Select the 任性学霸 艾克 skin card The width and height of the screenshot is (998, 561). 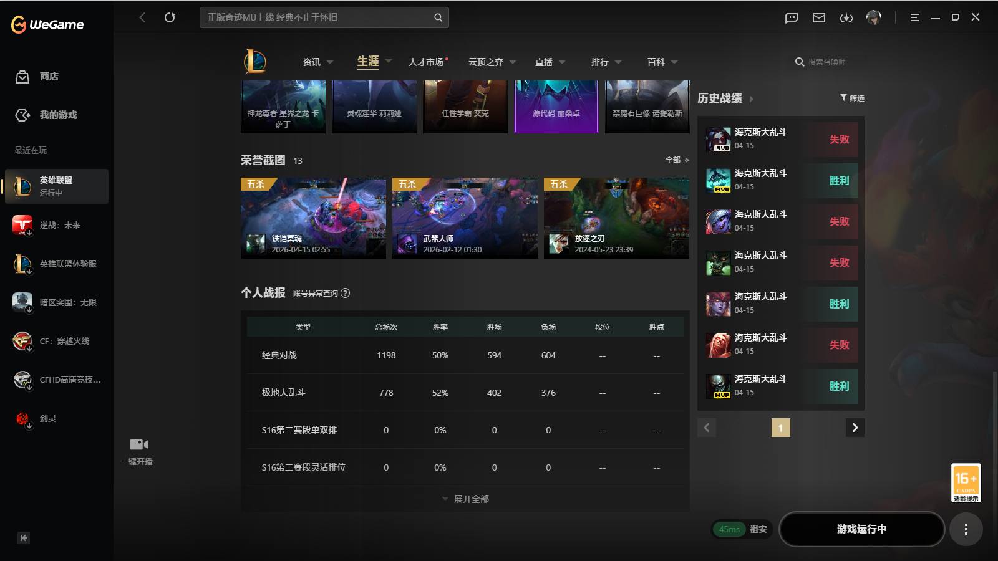point(465,107)
